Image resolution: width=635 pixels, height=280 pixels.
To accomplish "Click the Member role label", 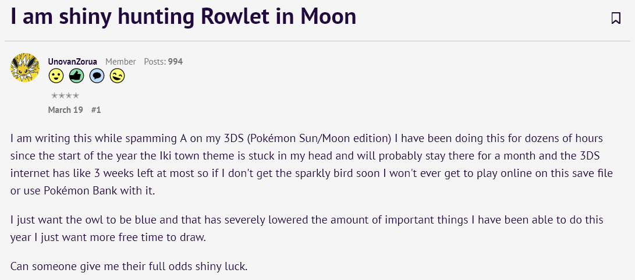I will 120,62.
